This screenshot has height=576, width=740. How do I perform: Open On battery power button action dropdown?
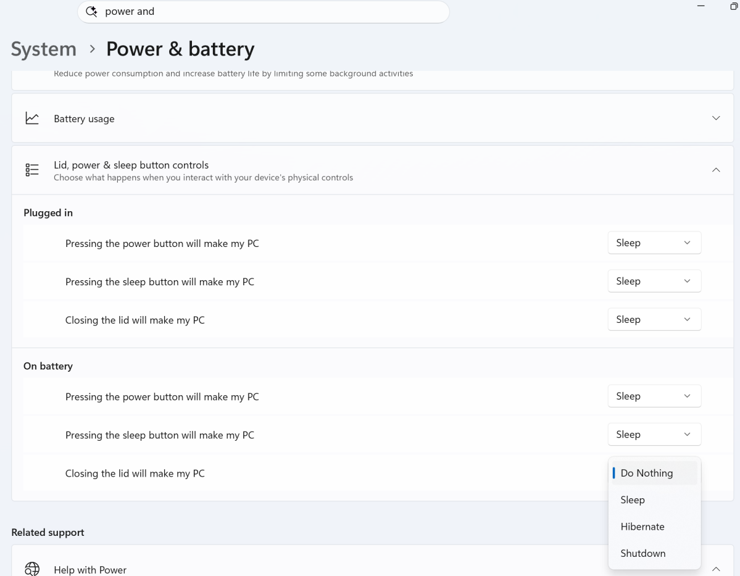654,396
